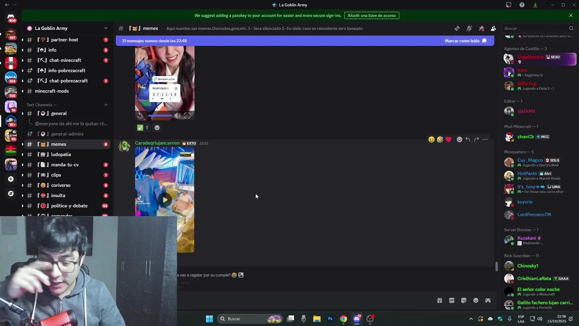
Task: Show hidden system tray icons chevron
Action: coord(471,319)
